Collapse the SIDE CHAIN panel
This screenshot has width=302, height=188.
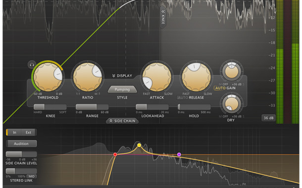[x=122, y=121]
